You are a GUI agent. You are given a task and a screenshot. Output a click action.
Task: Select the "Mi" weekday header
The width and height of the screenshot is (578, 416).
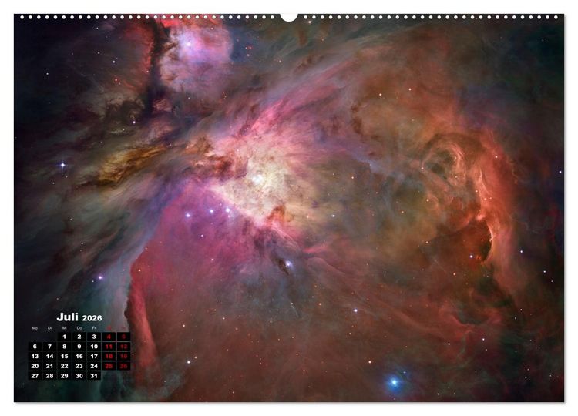point(65,328)
